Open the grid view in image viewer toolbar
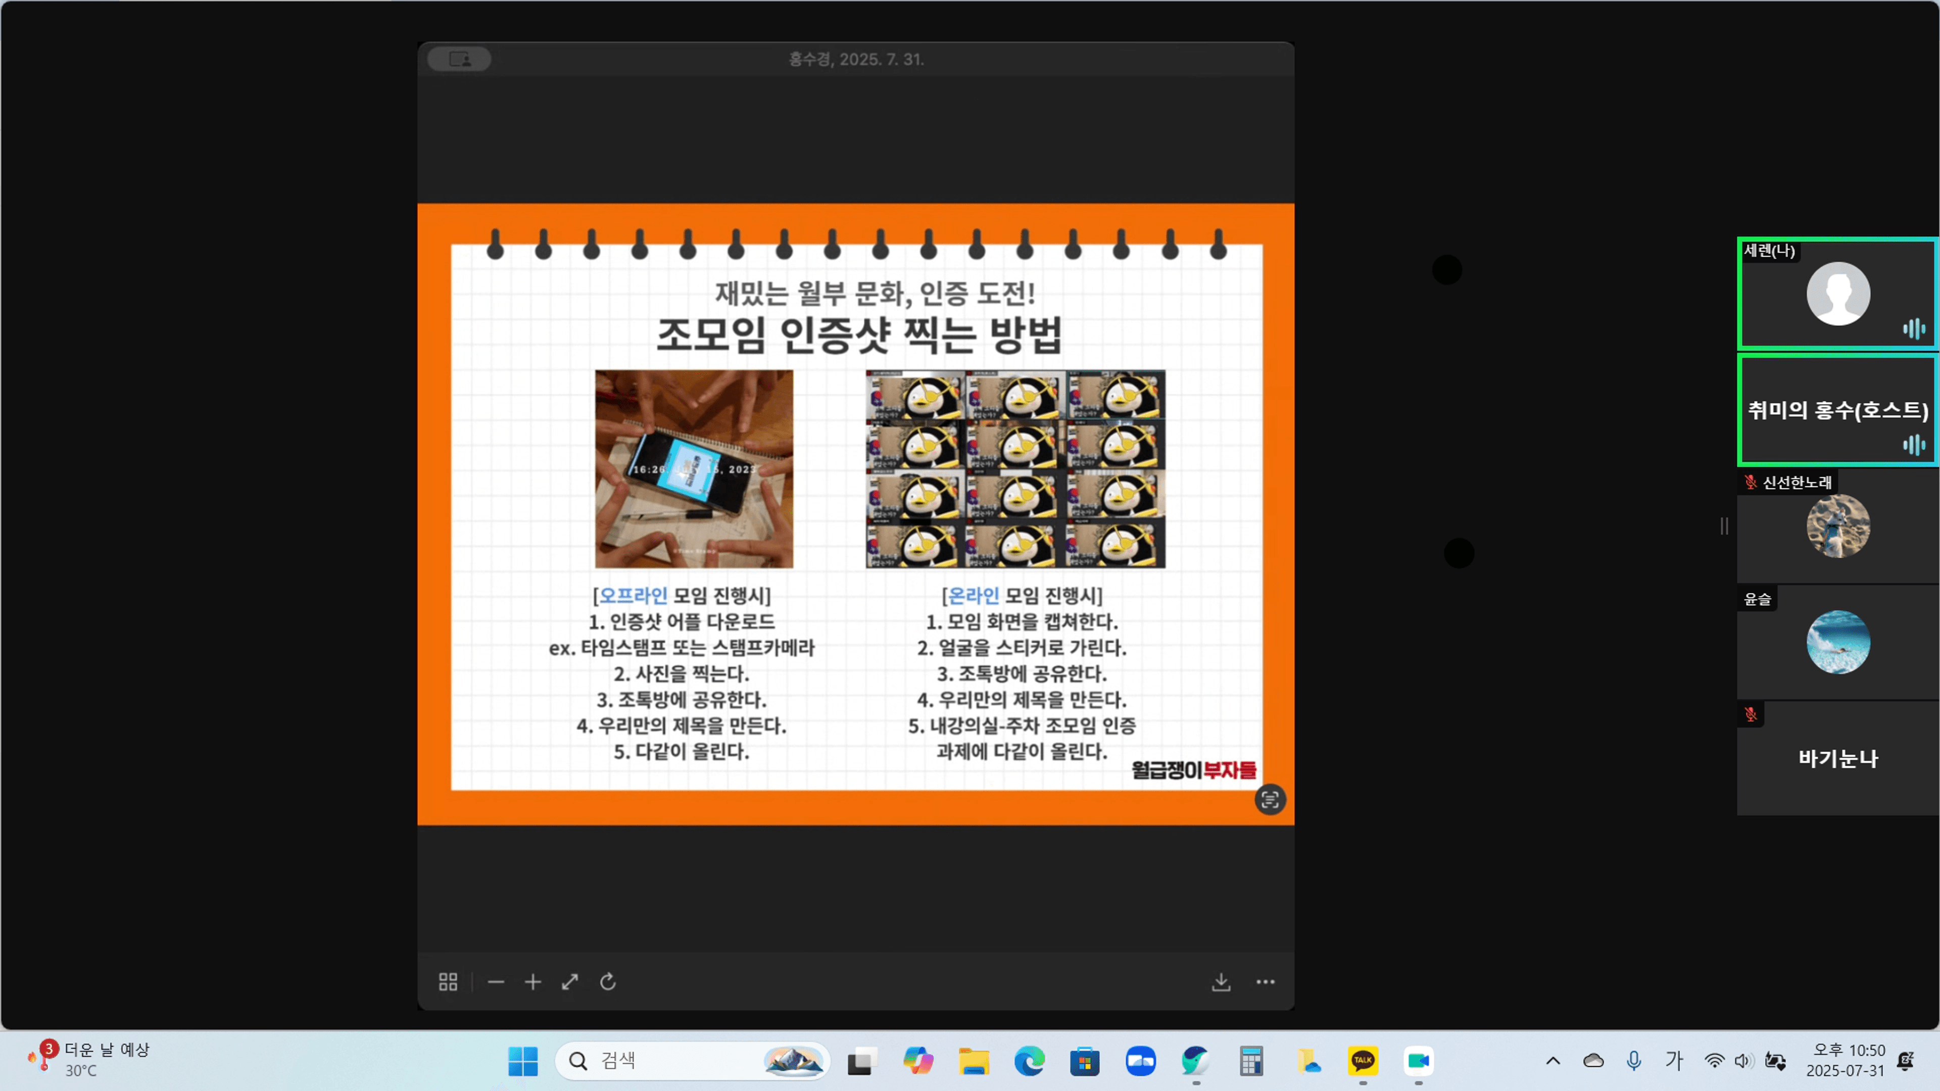This screenshot has height=1091, width=1940. [x=448, y=982]
